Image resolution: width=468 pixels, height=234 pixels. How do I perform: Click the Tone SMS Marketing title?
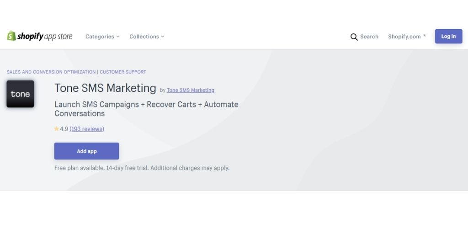coord(106,88)
